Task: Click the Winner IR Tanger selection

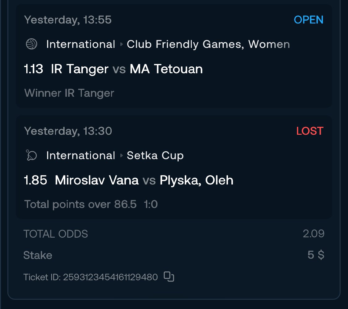Action: 69,93
